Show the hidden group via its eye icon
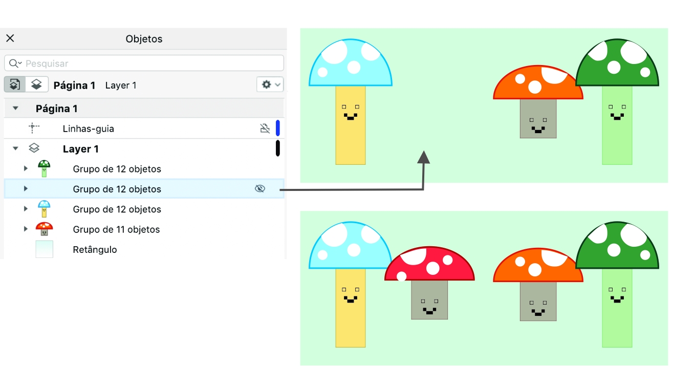 click(260, 189)
